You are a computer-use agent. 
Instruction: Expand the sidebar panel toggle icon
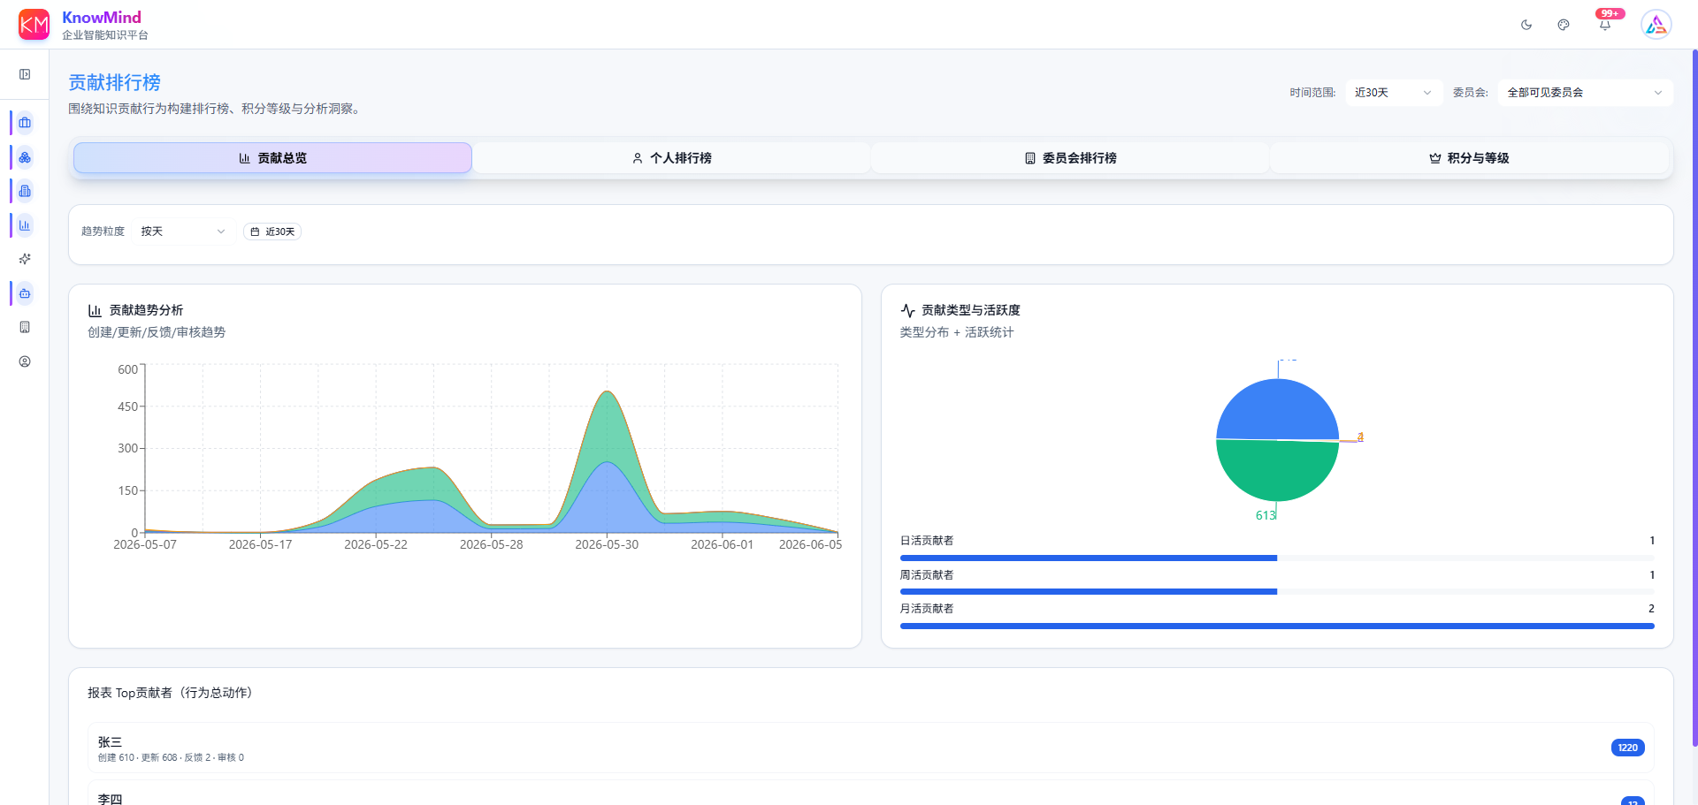pos(25,74)
